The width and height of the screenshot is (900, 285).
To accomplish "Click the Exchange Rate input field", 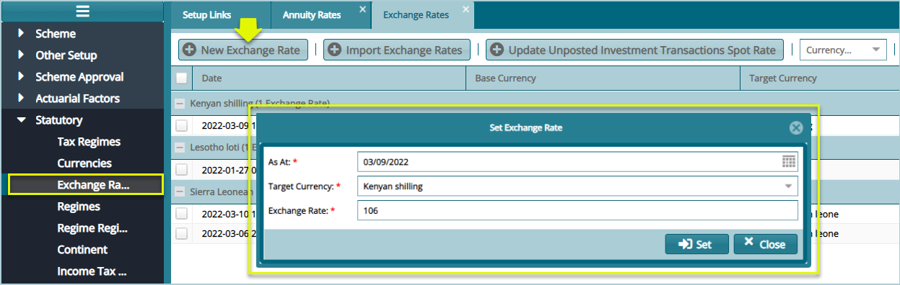I will (x=577, y=211).
